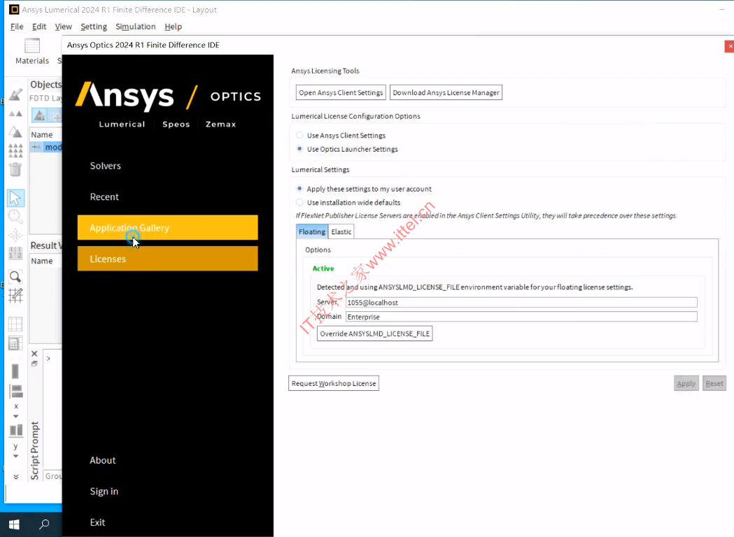Open the Simulation menu
This screenshot has width=734, height=537.
[135, 27]
